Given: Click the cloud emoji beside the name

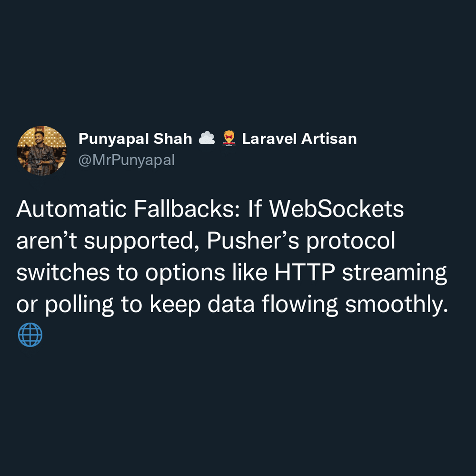Looking at the screenshot, I should tap(207, 138).
